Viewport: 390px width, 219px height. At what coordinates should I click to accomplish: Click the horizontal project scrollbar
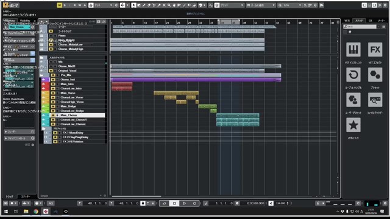136,196
